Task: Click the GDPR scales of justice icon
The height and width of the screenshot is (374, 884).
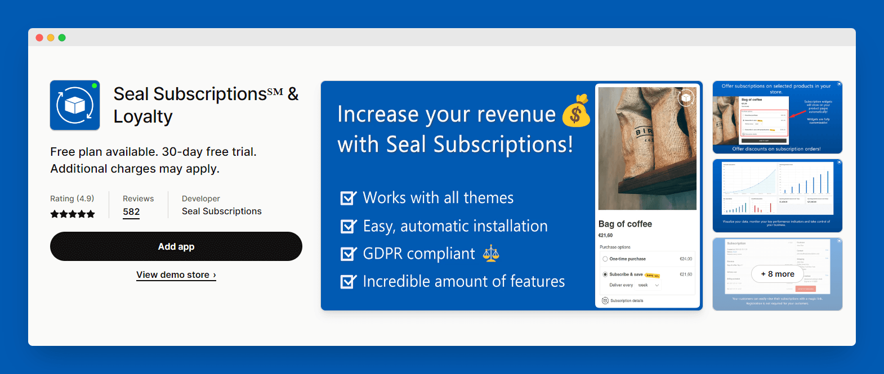Action: tap(491, 254)
